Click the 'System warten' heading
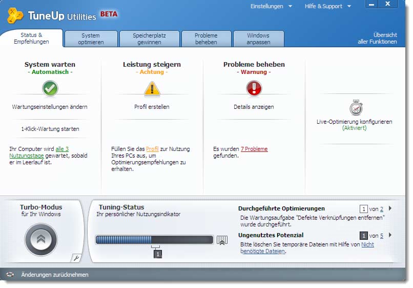 point(50,64)
